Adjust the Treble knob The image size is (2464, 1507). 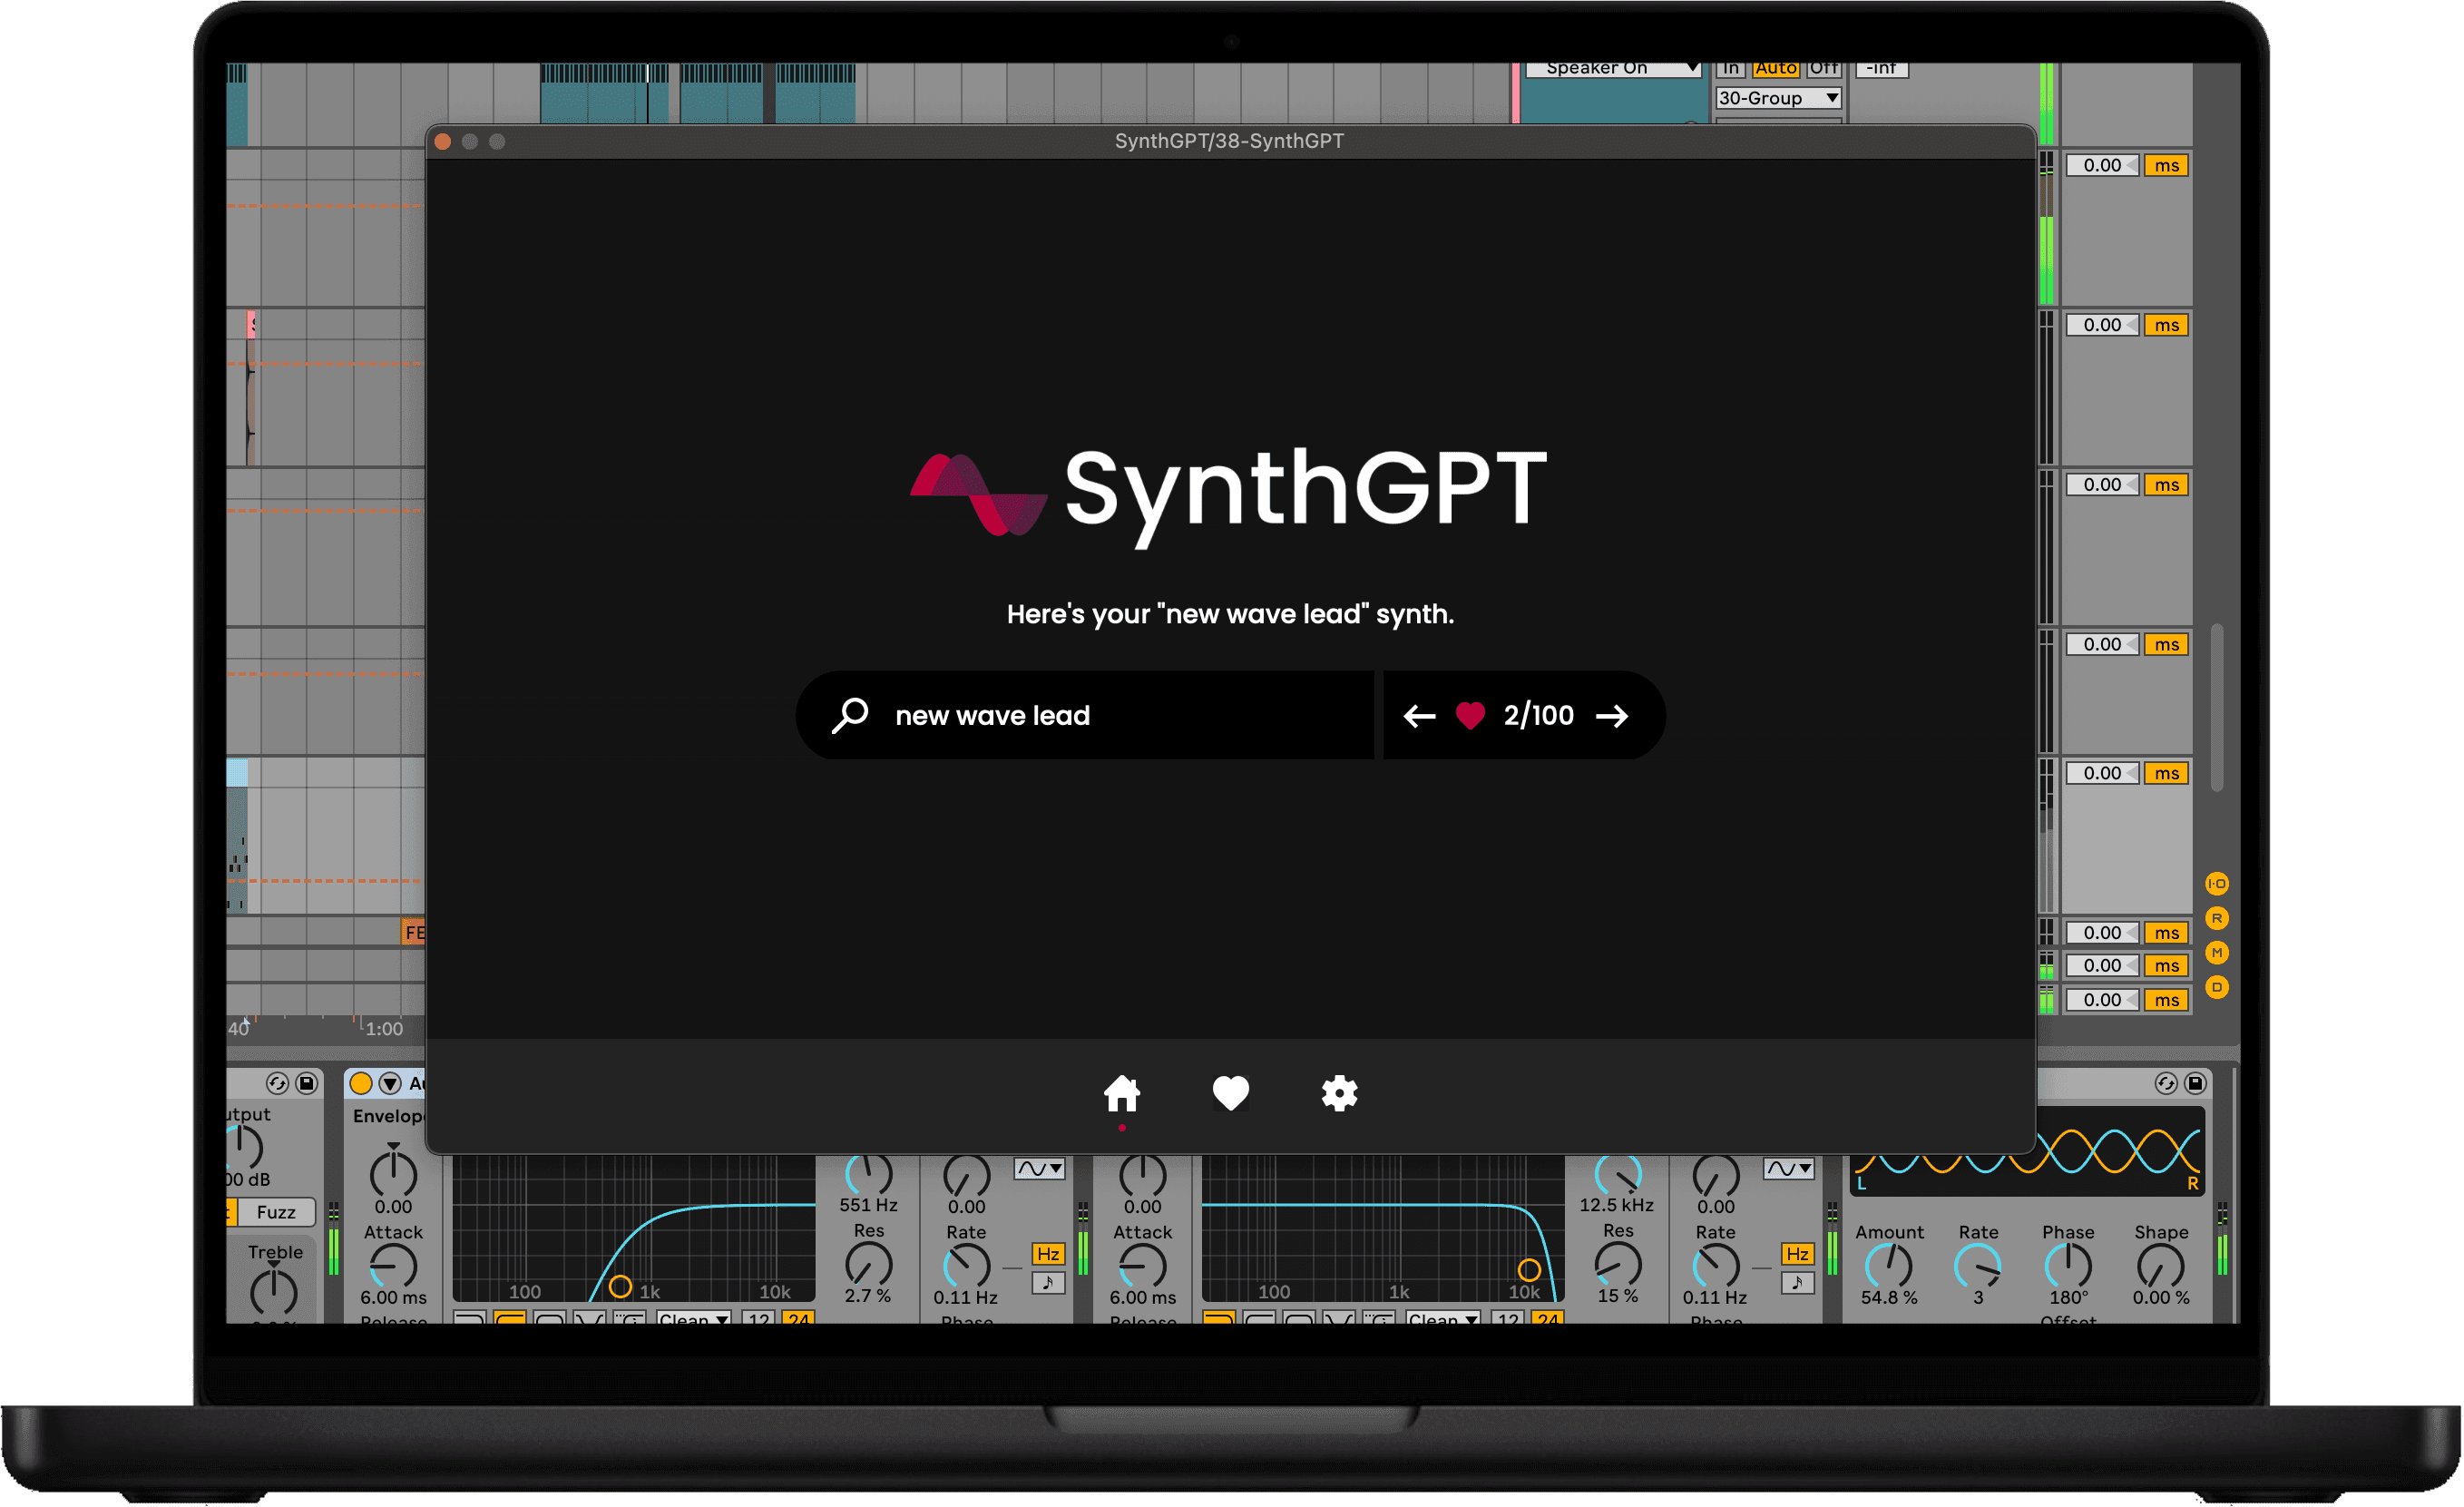coord(273,1290)
